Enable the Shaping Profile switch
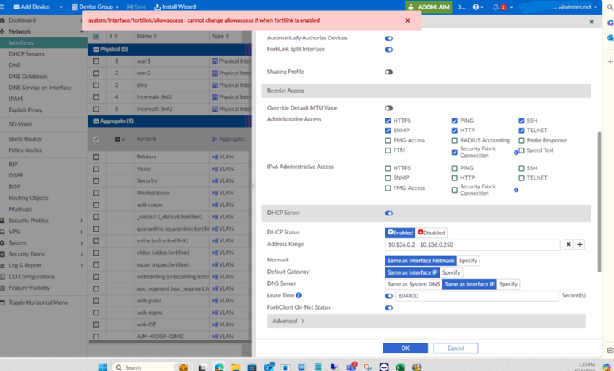 (389, 72)
